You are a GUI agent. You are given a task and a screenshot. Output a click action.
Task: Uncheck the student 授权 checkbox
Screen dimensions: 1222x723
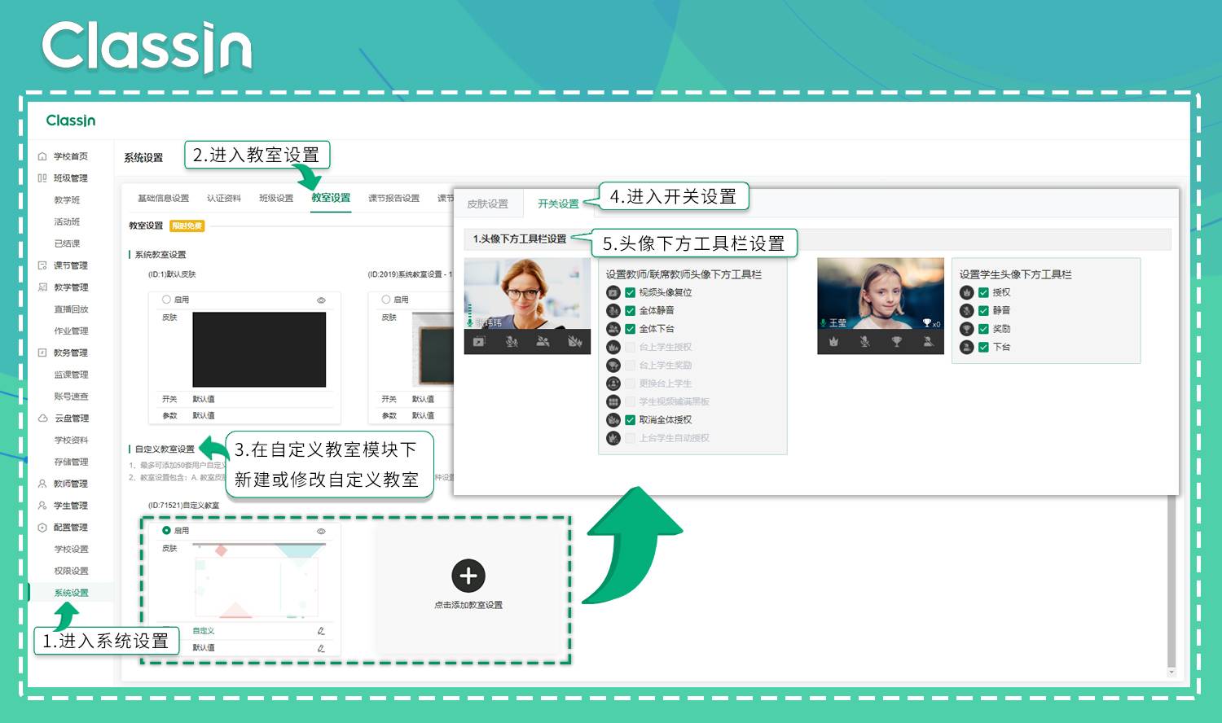[x=983, y=292]
